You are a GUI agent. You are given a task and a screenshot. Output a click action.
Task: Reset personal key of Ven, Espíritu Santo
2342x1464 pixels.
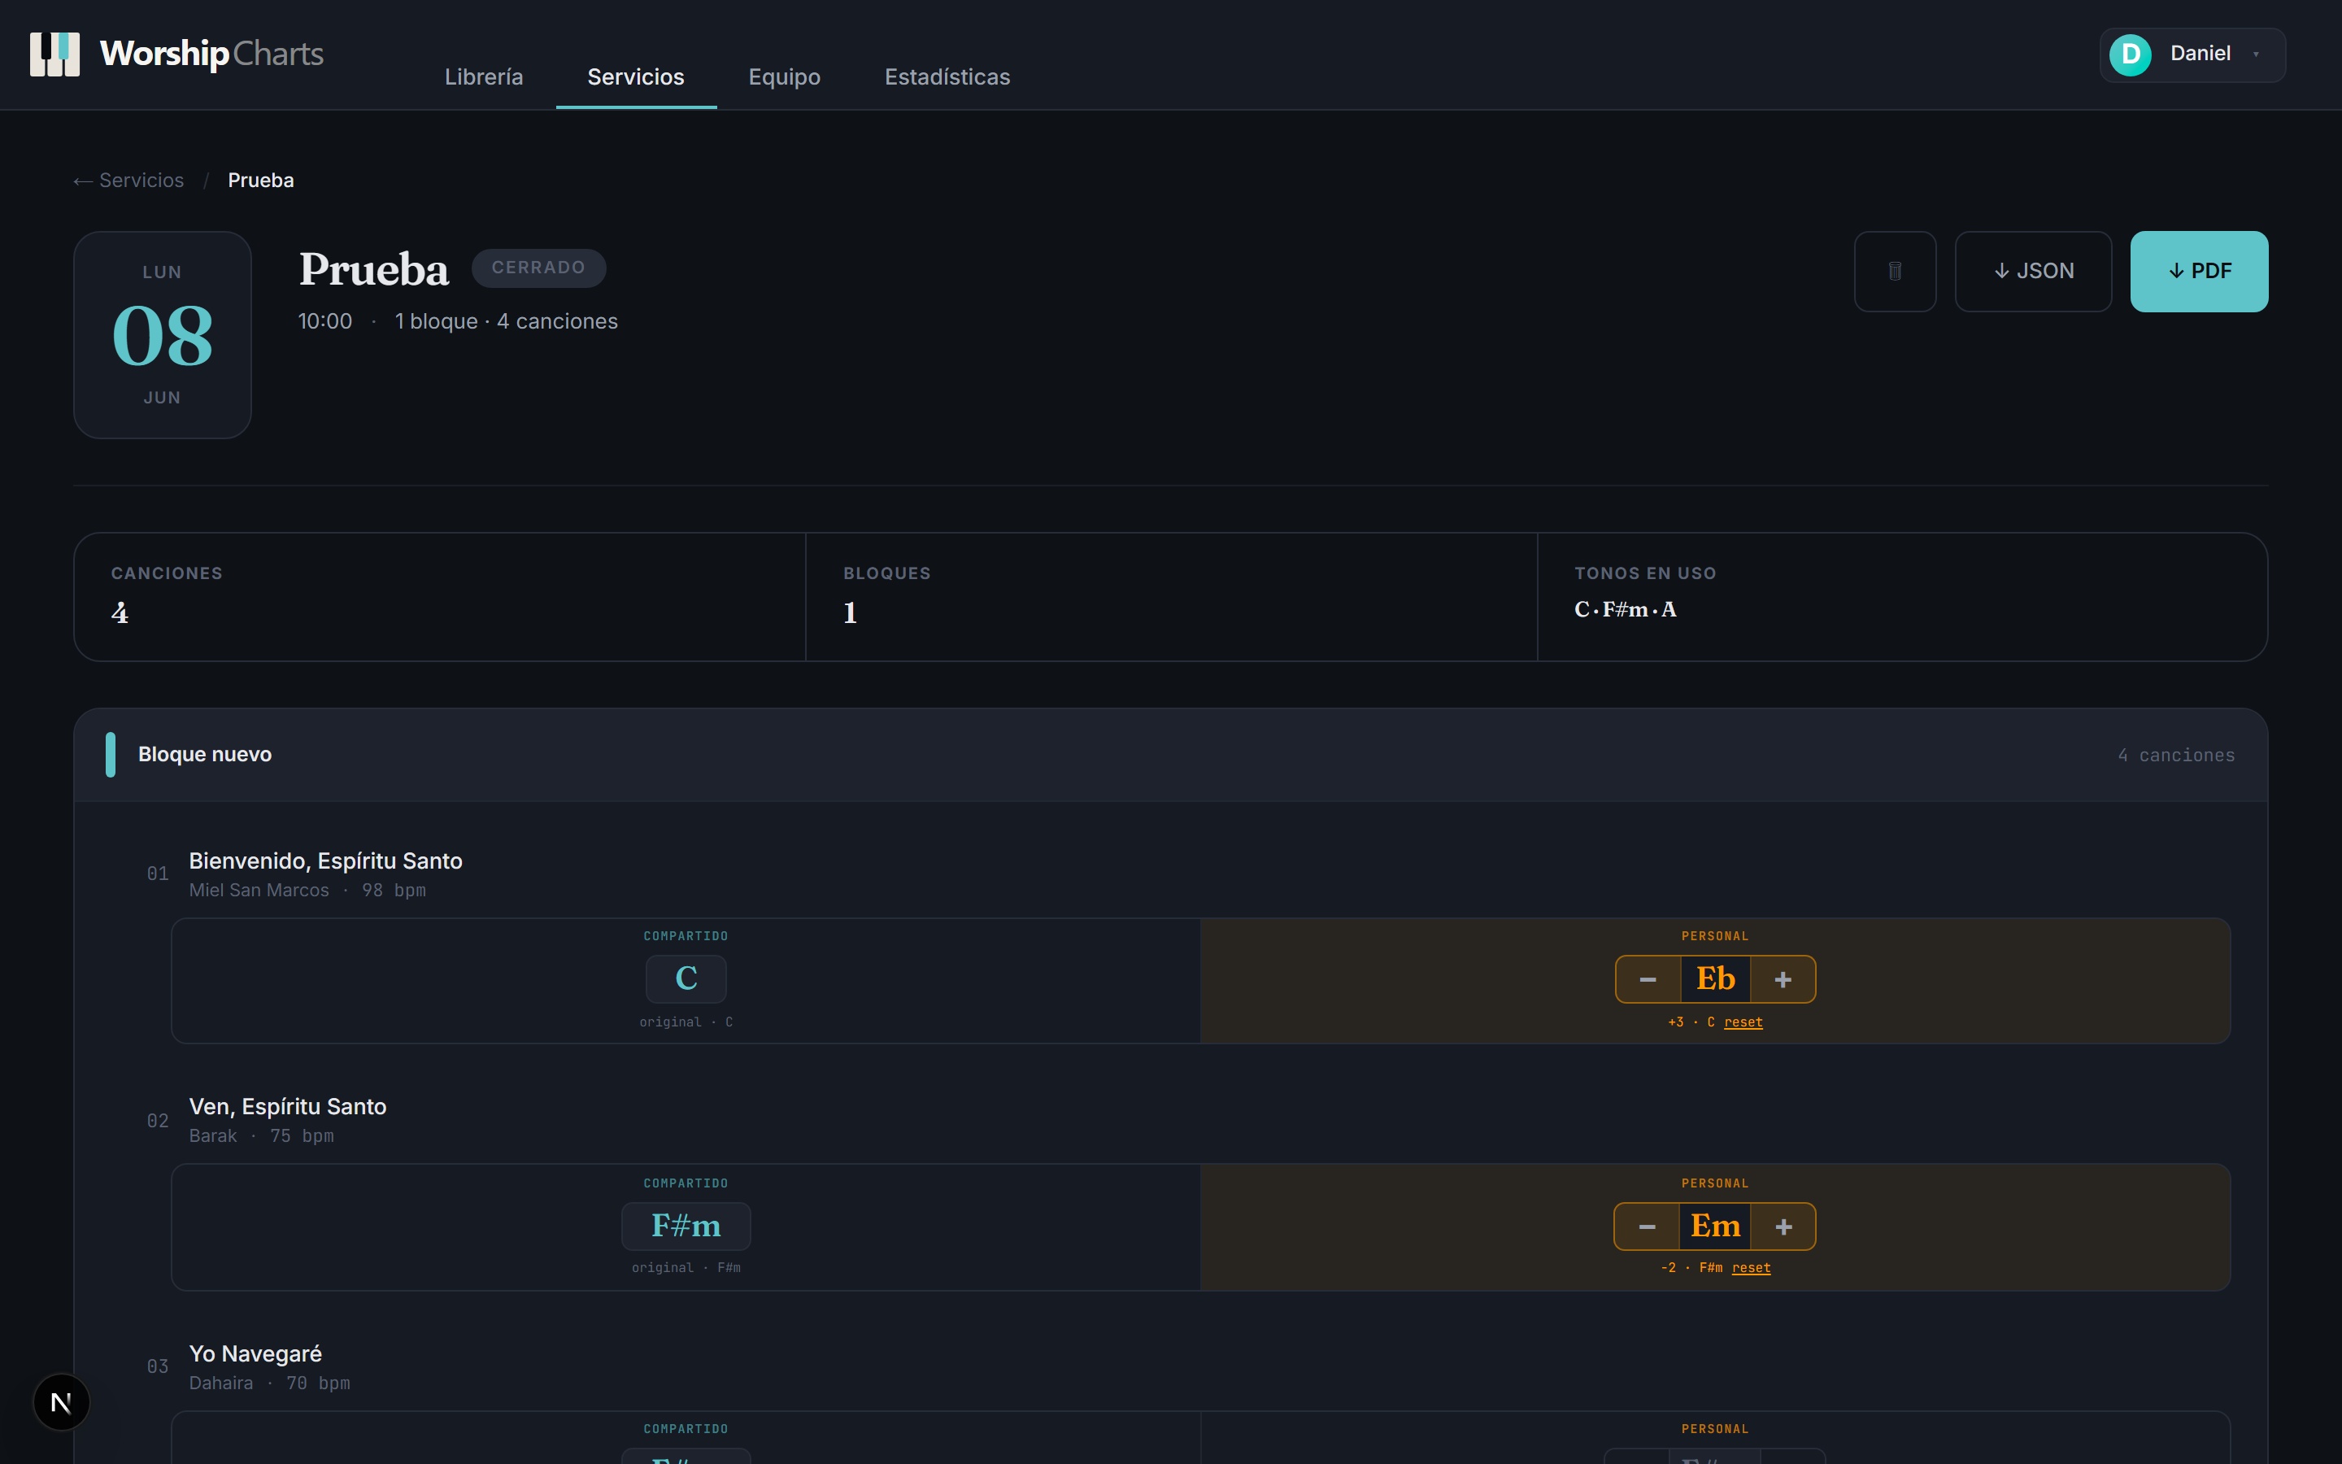click(x=1751, y=1269)
